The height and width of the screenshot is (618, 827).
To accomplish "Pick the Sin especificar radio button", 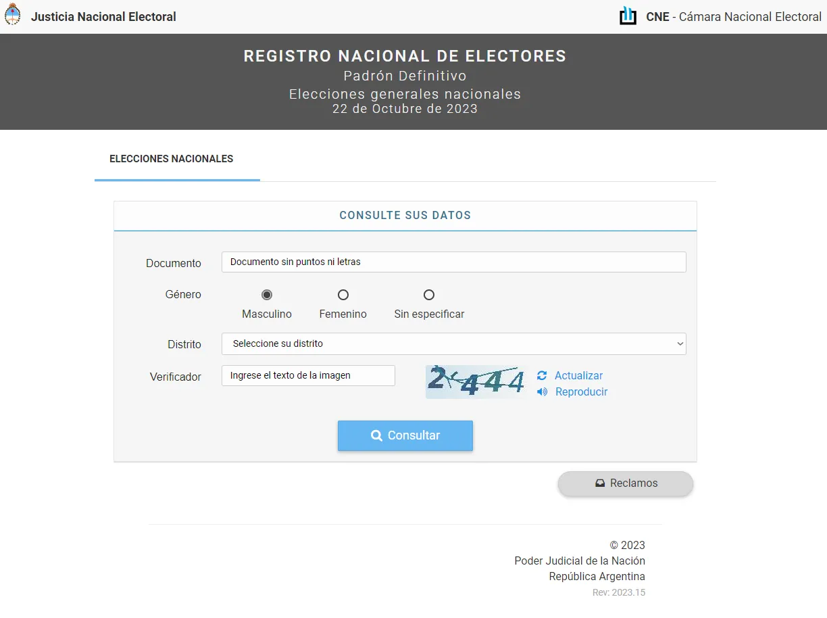I will (x=429, y=295).
